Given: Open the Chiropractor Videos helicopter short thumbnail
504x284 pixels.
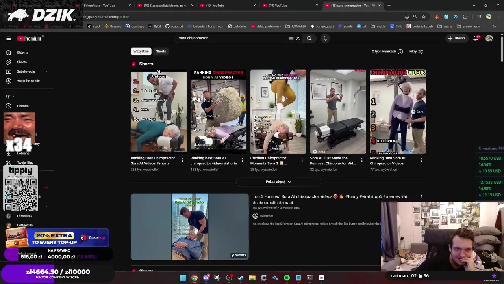Looking at the screenshot, I should (x=398, y=112).
